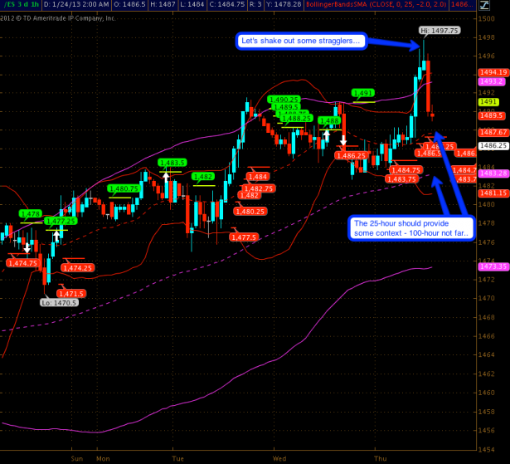Click the green 1,491 price bubble
Image resolution: width=510 pixels, height=464 pixels.
click(362, 93)
